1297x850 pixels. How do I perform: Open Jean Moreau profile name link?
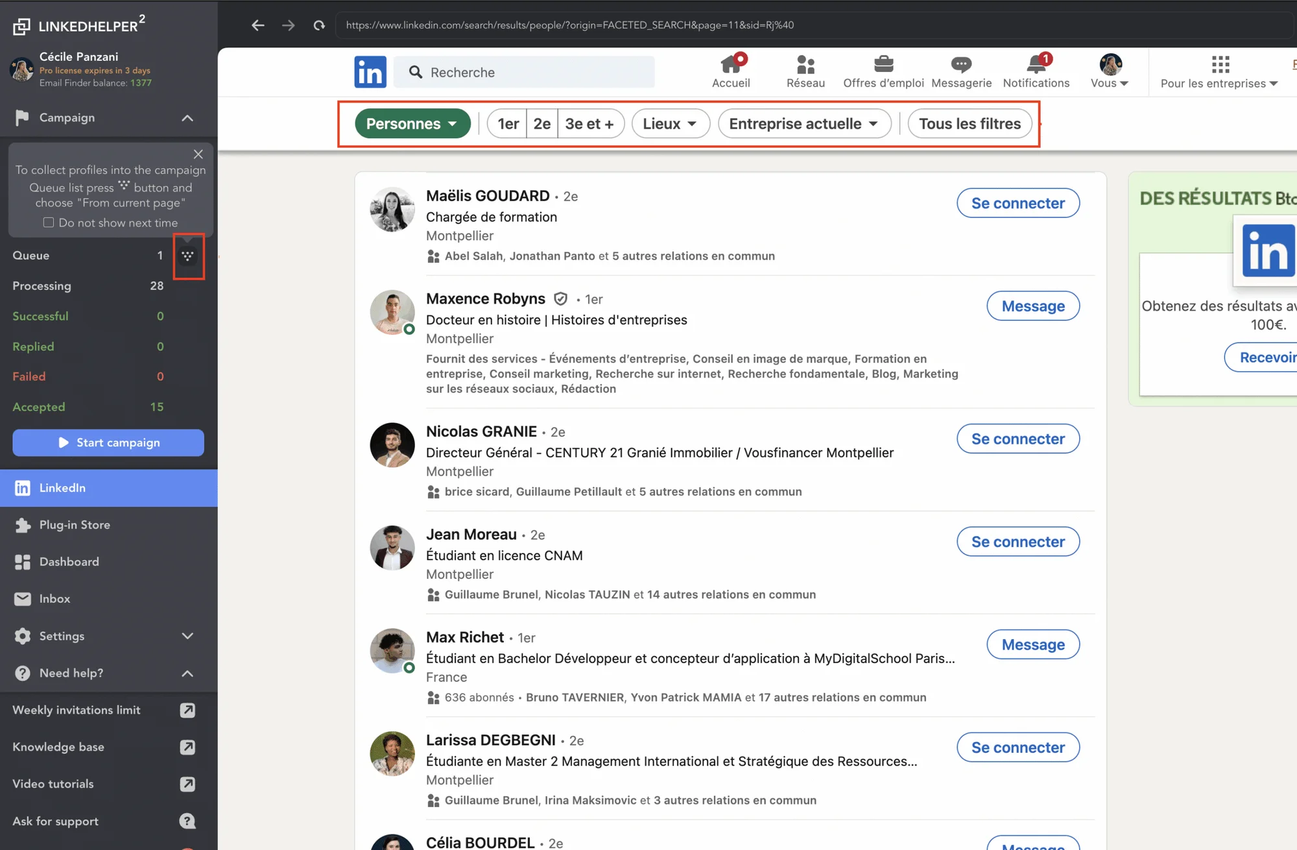(471, 535)
